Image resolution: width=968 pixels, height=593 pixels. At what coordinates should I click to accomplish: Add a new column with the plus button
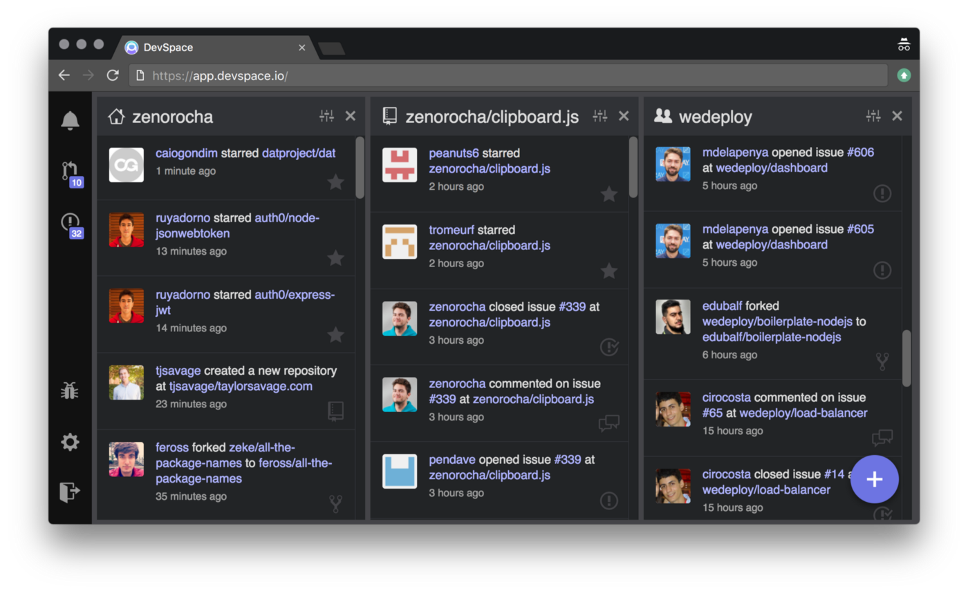(x=874, y=479)
